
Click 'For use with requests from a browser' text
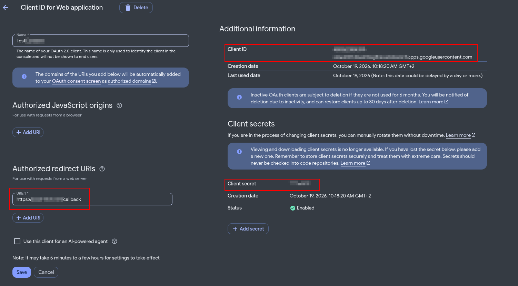click(47, 115)
